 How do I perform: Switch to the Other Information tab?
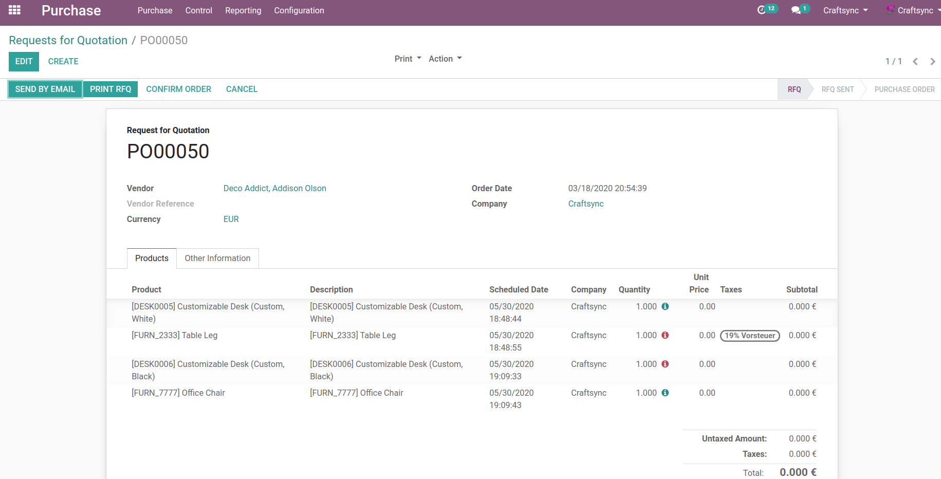217,258
